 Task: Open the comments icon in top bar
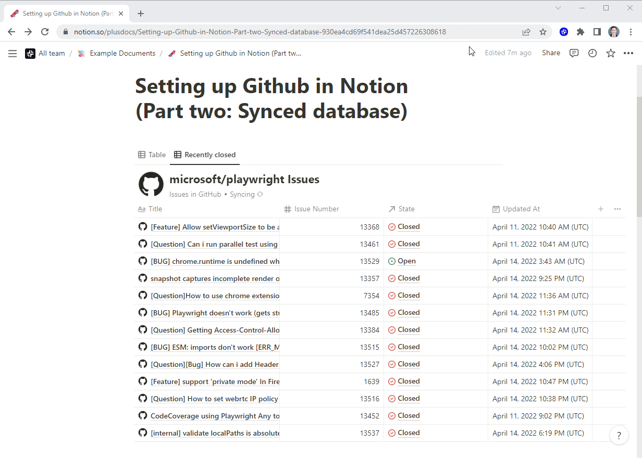[x=574, y=53]
